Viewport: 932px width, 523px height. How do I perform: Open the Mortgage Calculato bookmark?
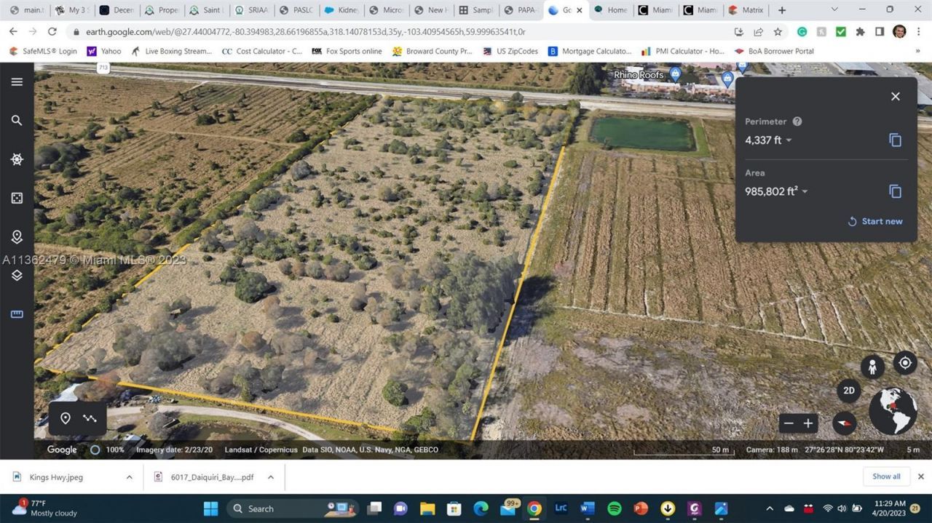[591, 51]
